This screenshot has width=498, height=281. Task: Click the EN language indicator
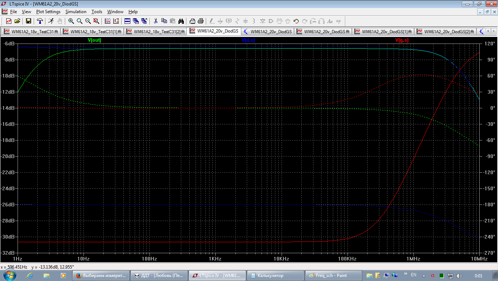point(414,274)
